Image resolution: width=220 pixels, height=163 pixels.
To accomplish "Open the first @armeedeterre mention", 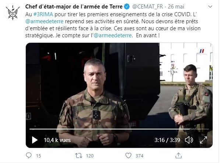I will click(x=44, y=21).
